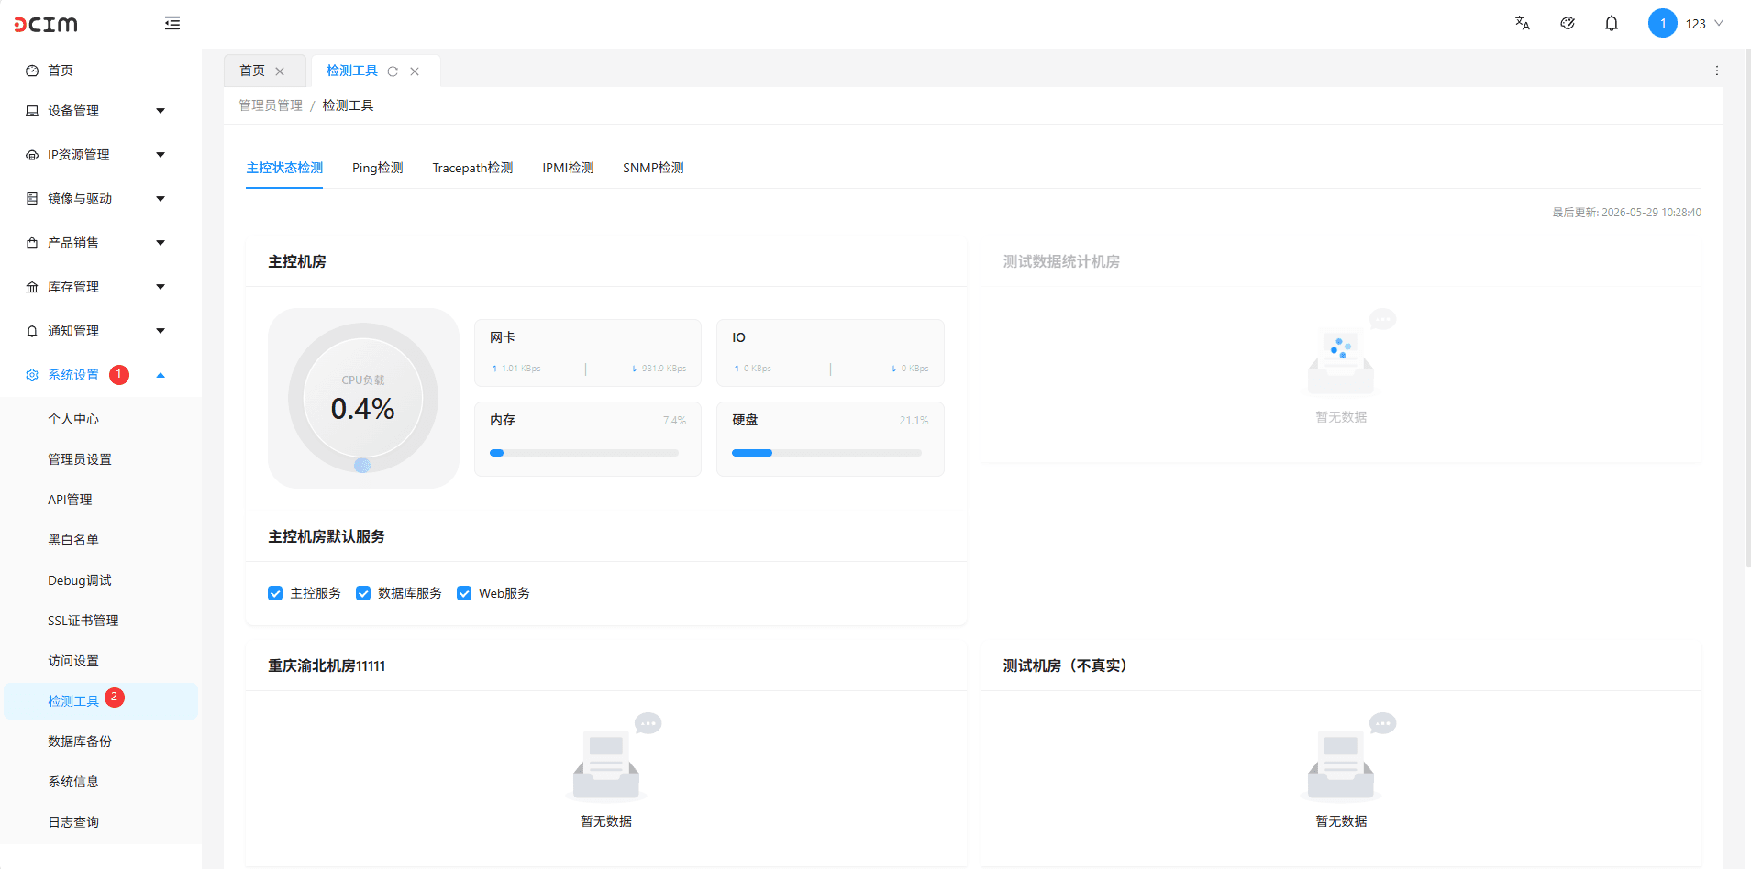Click the IP资源管理 icon
Viewport: 1751px width, 869px height.
[32, 155]
